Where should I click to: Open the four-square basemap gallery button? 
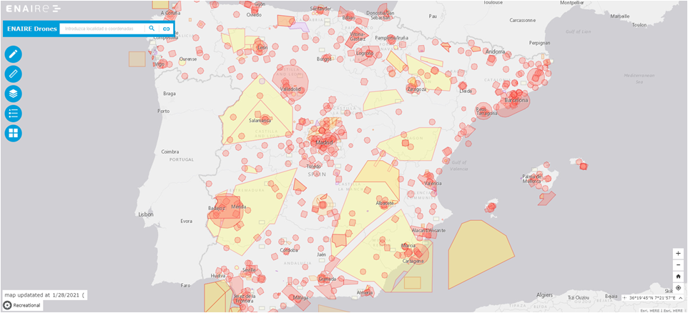pos(13,133)
